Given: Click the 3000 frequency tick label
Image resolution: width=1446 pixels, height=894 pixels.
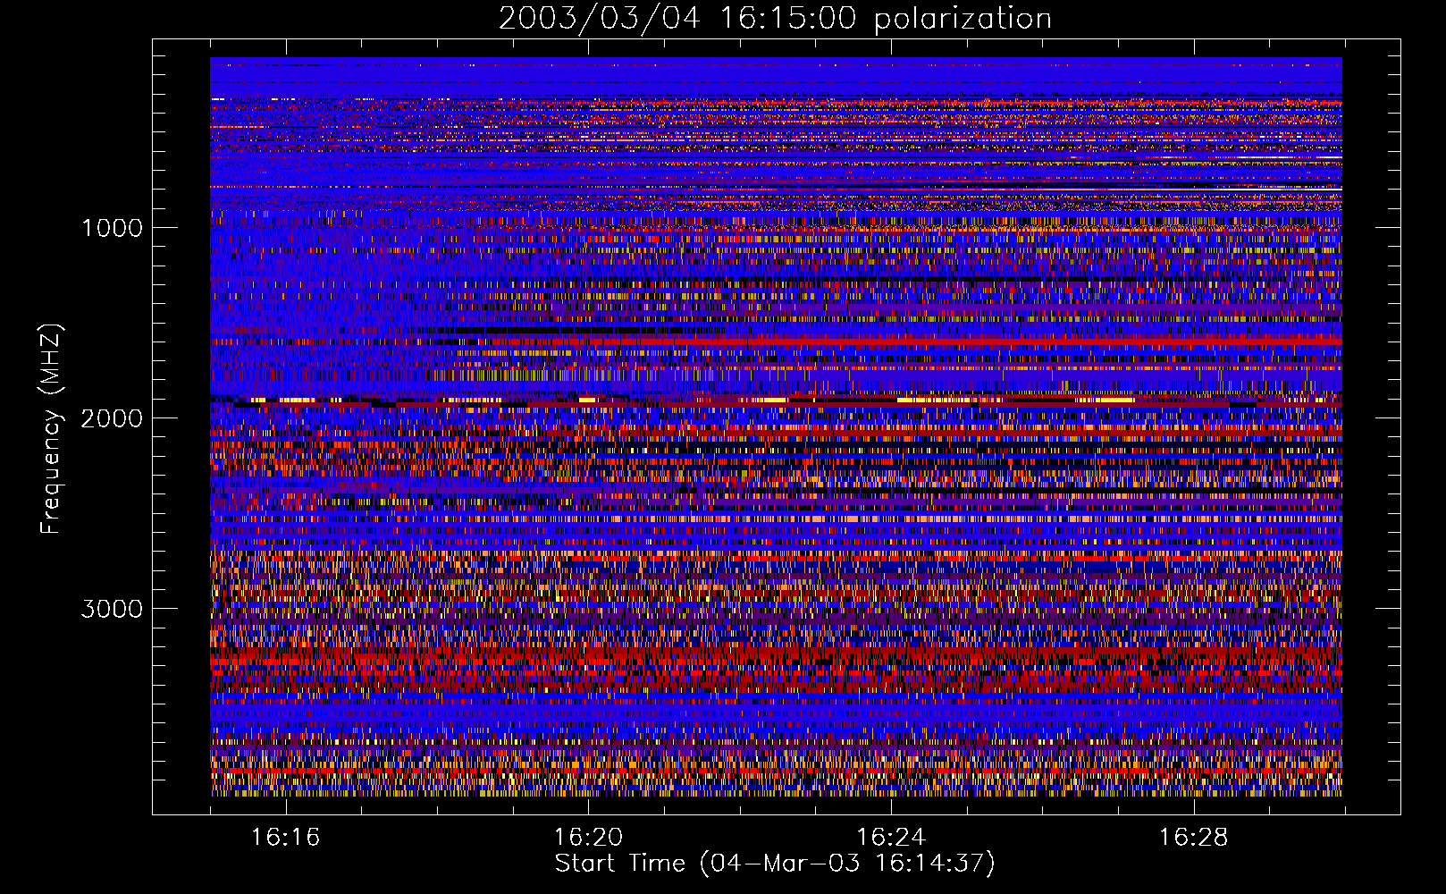Looking at the screenshot, I should tap(112, 609).
